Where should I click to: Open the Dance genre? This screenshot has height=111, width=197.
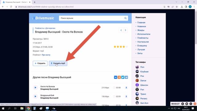coord(143,80)
